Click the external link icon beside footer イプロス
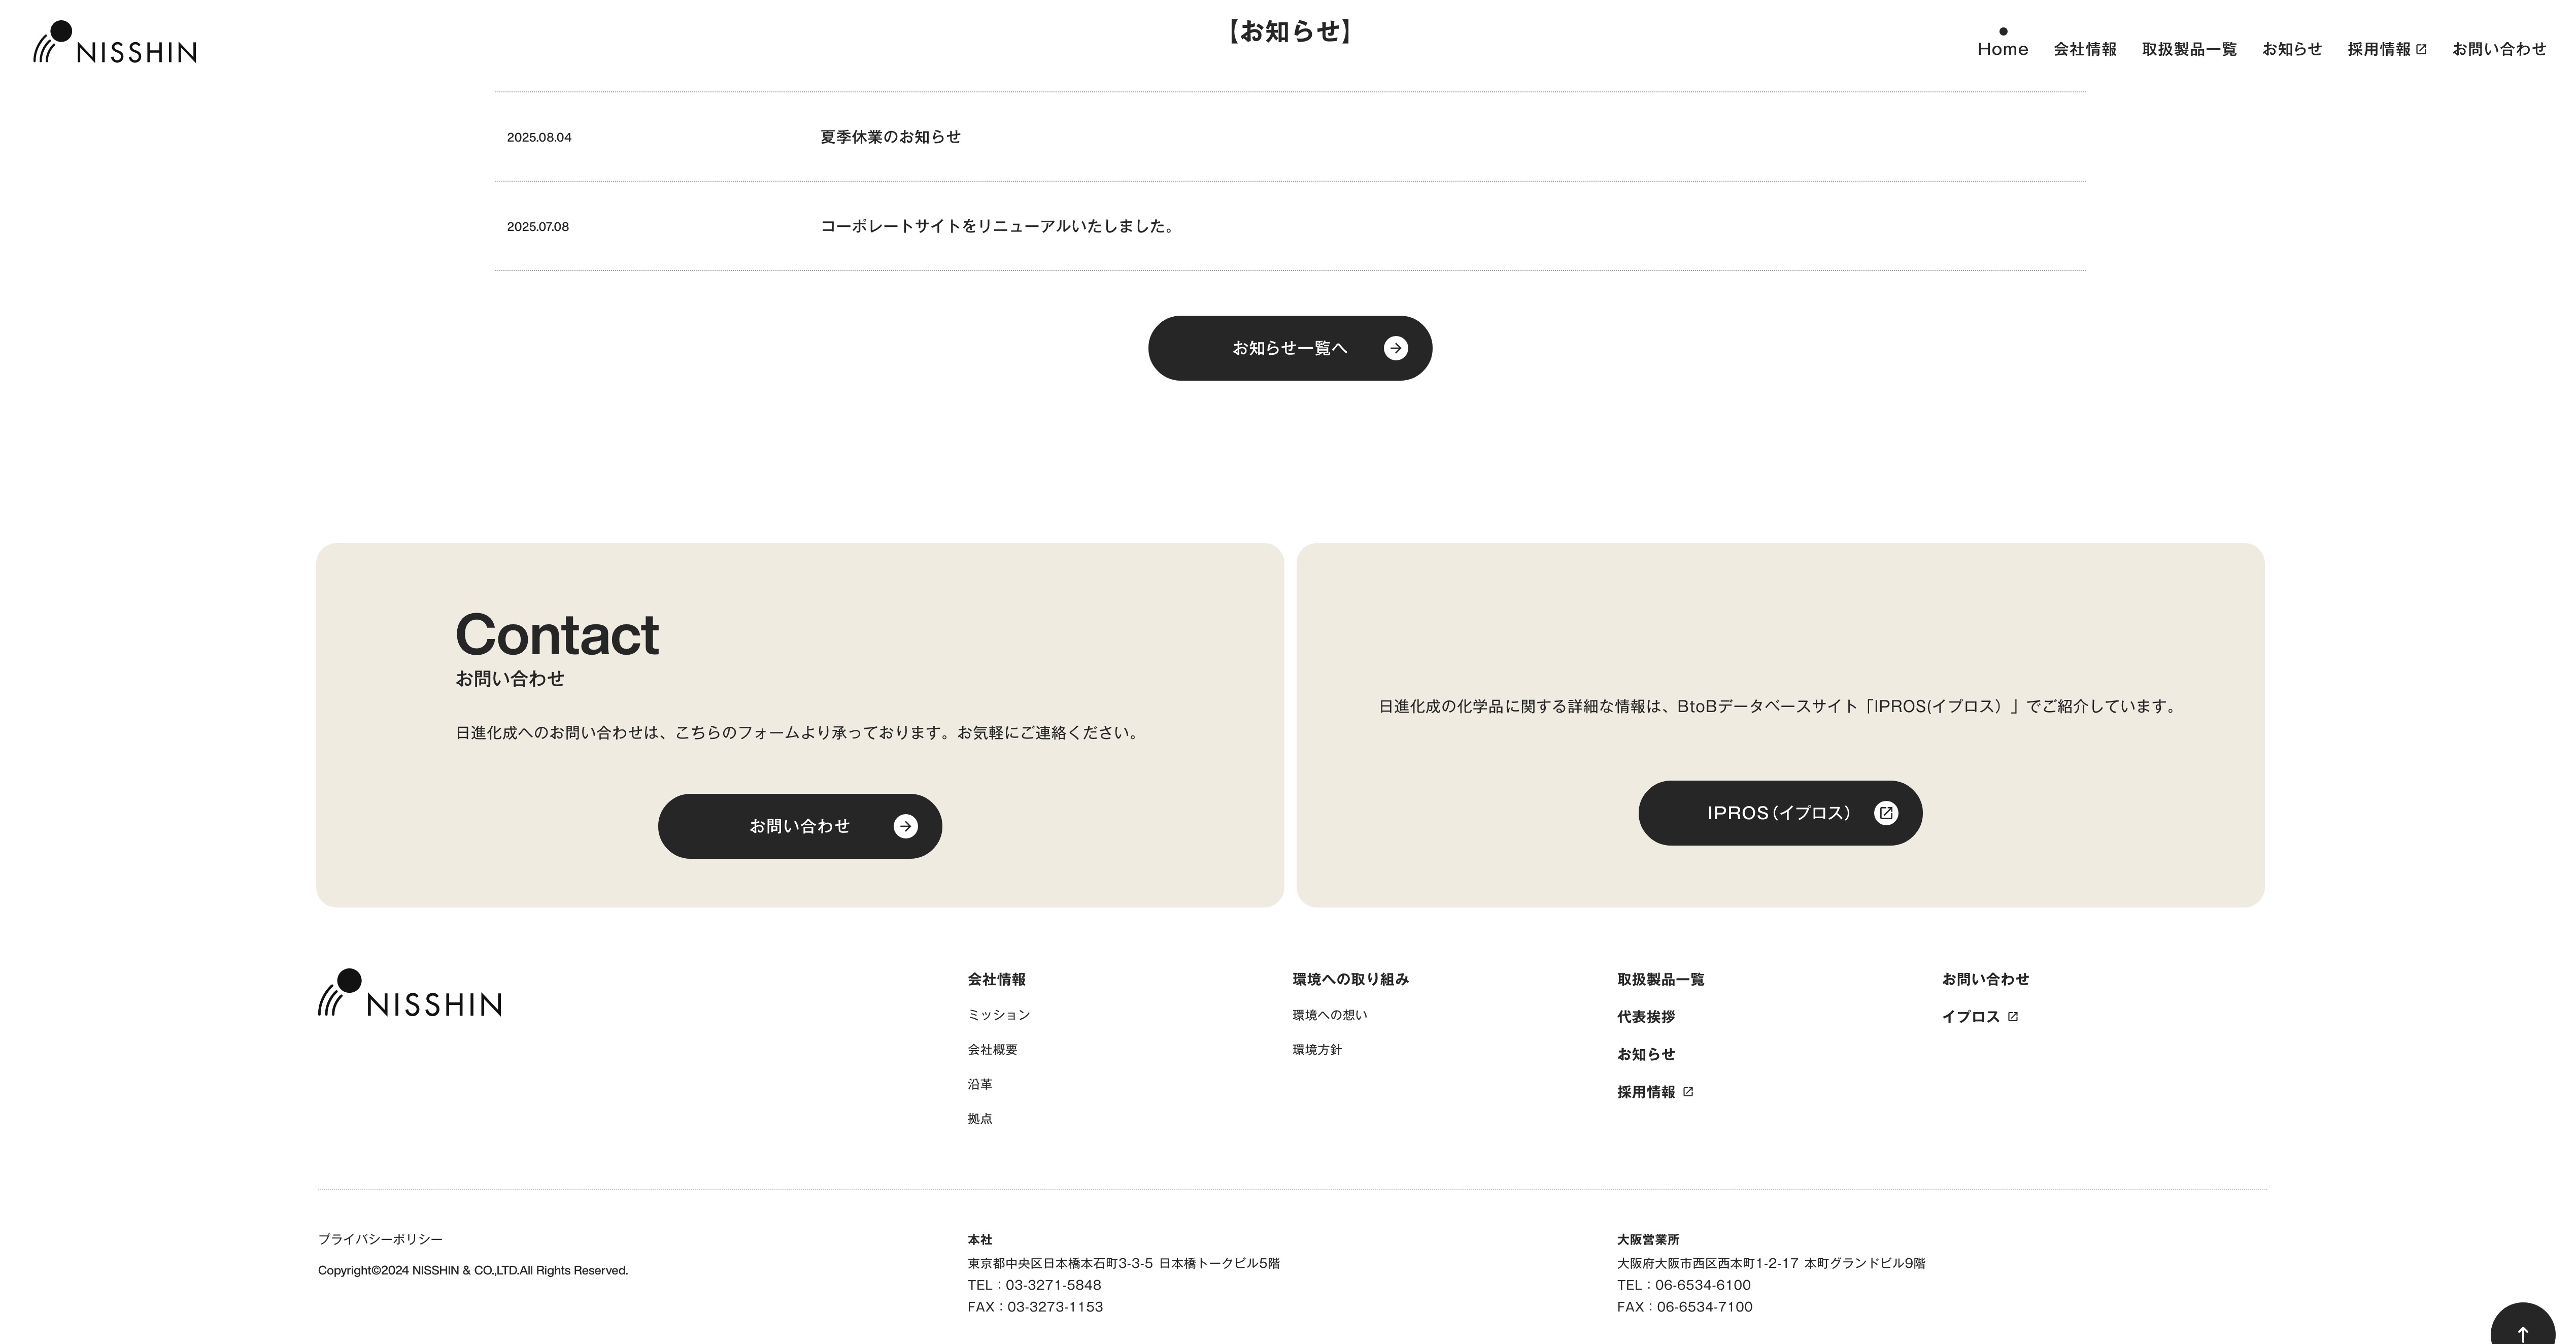 pyautogui.click(x=2013, y=1017)
